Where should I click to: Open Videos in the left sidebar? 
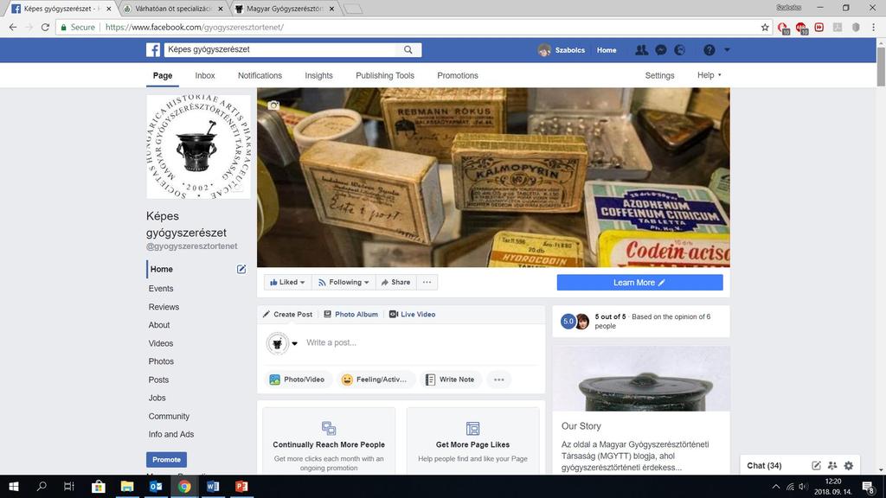(161, 343)
